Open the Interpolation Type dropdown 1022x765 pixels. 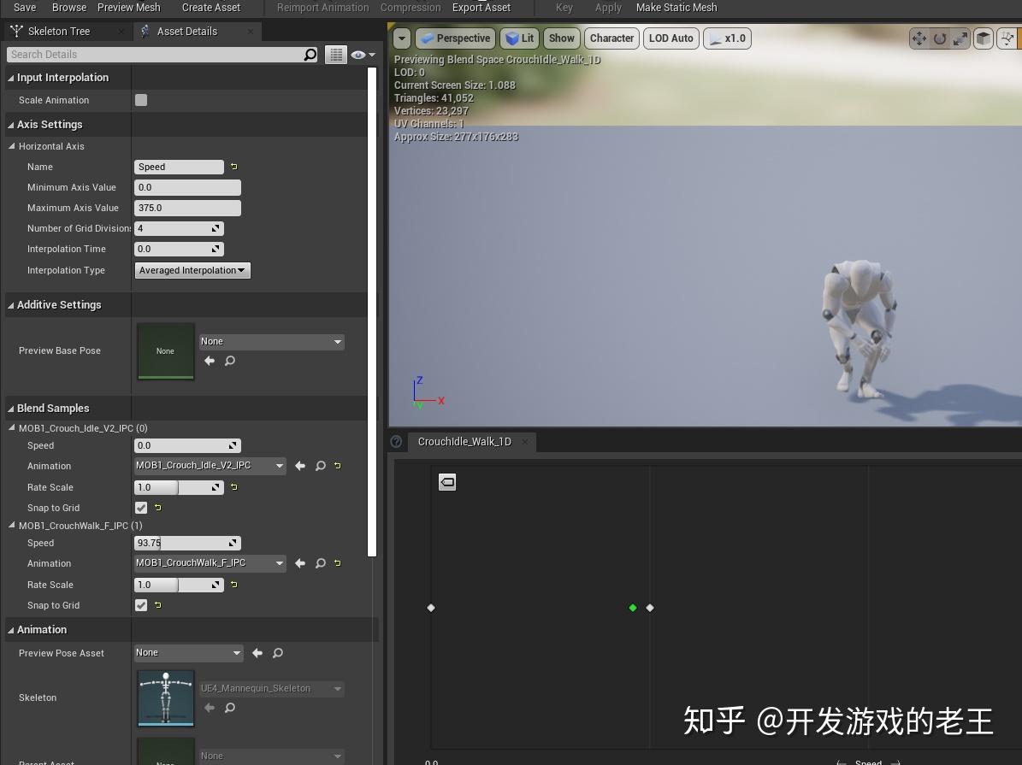(x=192, y=270)
